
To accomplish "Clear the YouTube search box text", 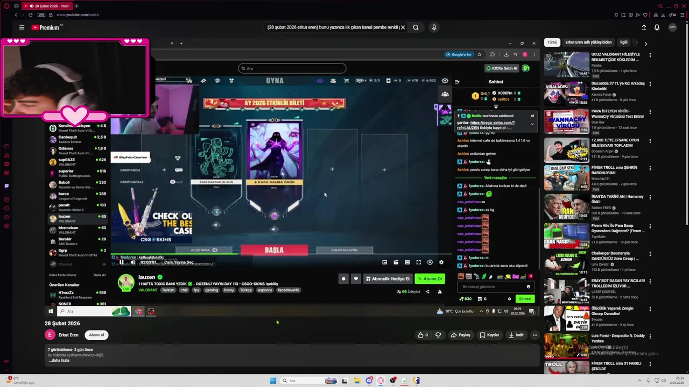I will pyautogui.click(x=403, y=27).
